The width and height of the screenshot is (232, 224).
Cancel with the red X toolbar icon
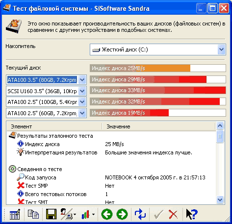173,214
